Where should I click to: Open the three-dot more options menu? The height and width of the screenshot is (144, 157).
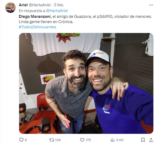coord(151,5)
